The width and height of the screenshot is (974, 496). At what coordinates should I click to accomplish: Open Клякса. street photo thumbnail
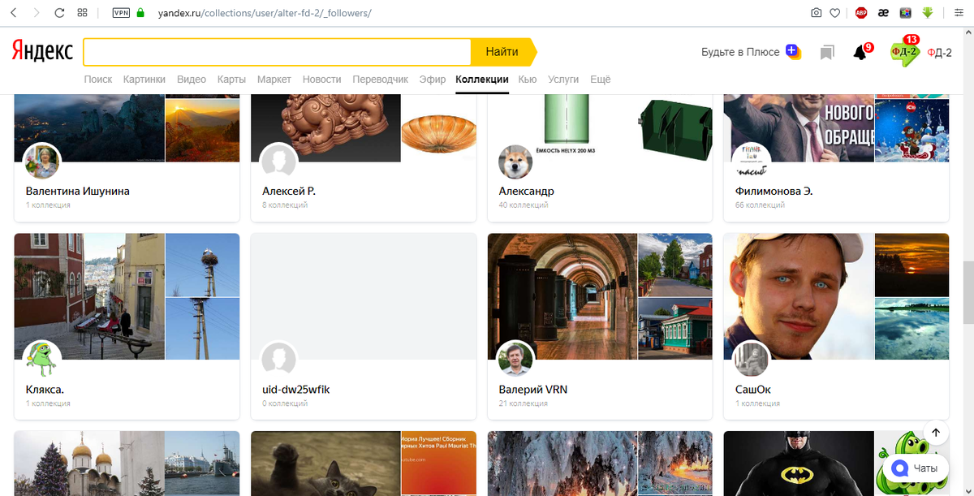coord(89,296)
